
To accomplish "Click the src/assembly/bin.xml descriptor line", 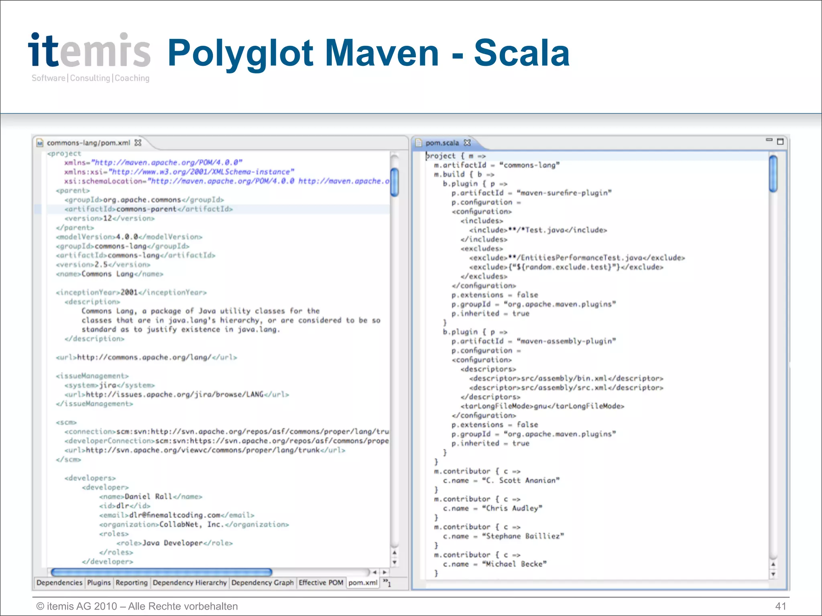I will click(x=566, y=379).
